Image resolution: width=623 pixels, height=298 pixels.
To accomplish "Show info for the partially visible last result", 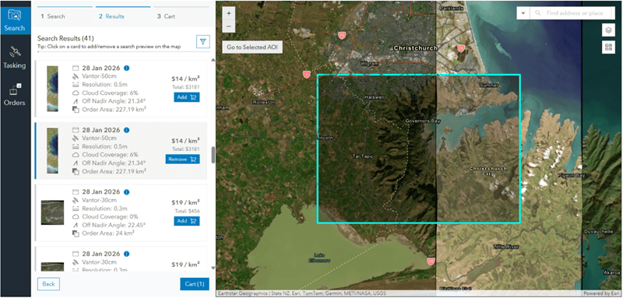I will pyautogui.click(x=126, y=254).
